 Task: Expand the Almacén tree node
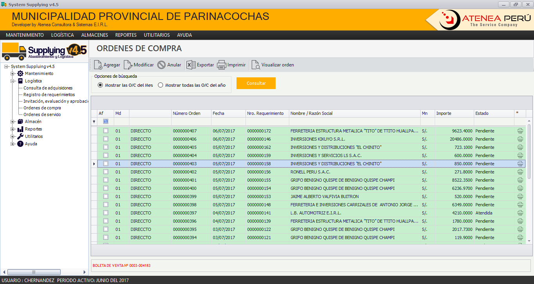[13, 122]
